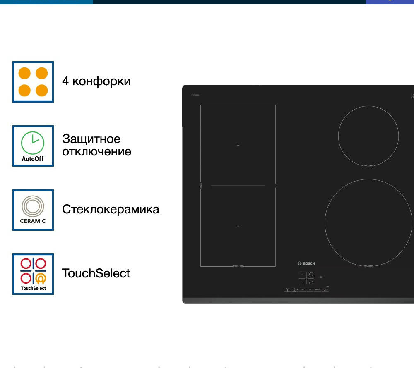The height and width of the screenshot is (368, 414).
Task: Tap the minus symbol on hob control strip
Action: [x=303, y=290]
